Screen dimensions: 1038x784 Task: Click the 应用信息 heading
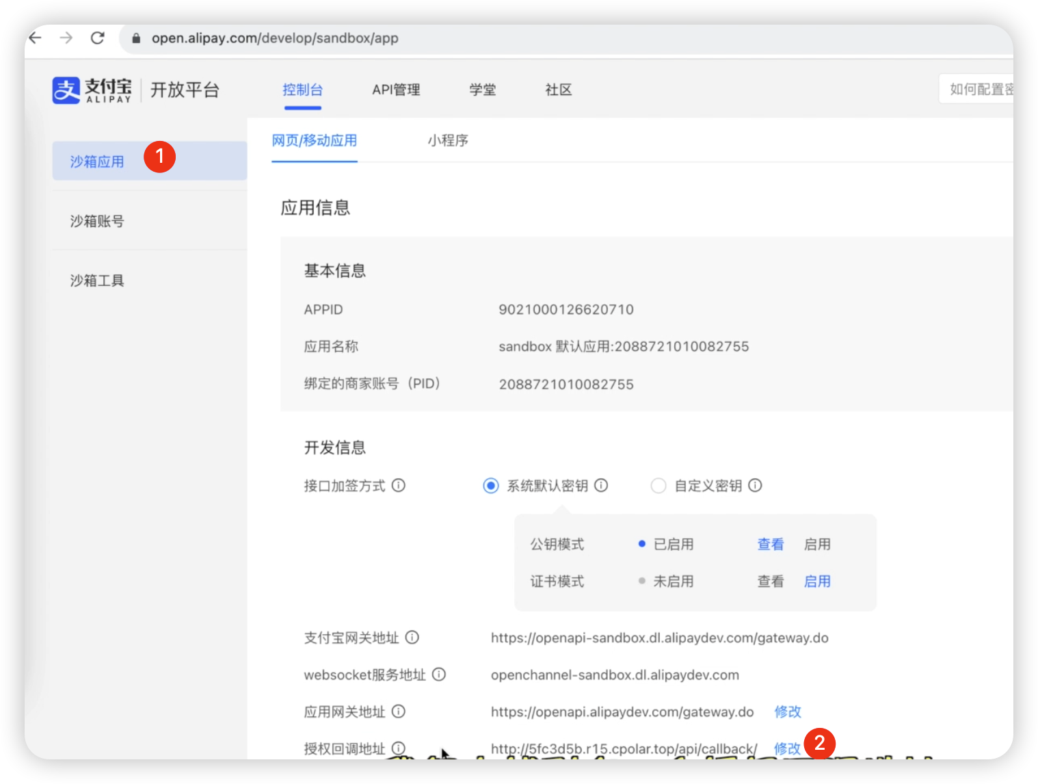pos(315,207)
